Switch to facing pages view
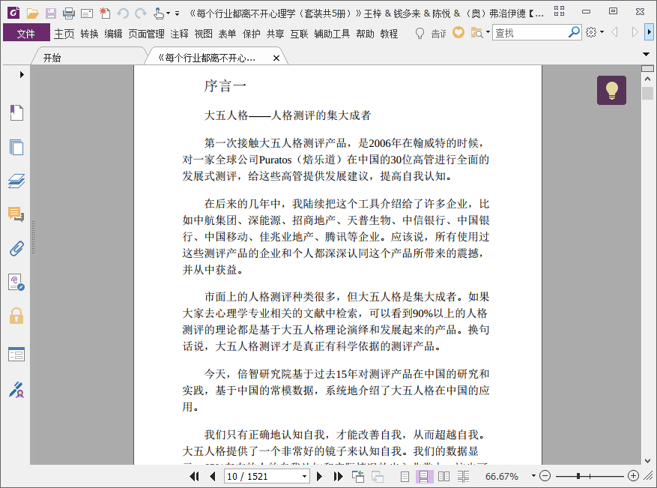The height and width of the screenshot is (488, 657). click(x=443, y=476)
